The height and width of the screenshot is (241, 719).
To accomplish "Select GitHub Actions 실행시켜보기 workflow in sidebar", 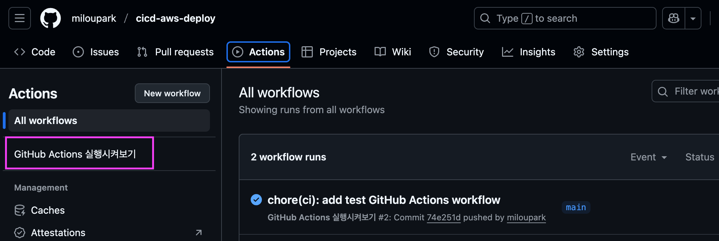I will pos(75,154).
